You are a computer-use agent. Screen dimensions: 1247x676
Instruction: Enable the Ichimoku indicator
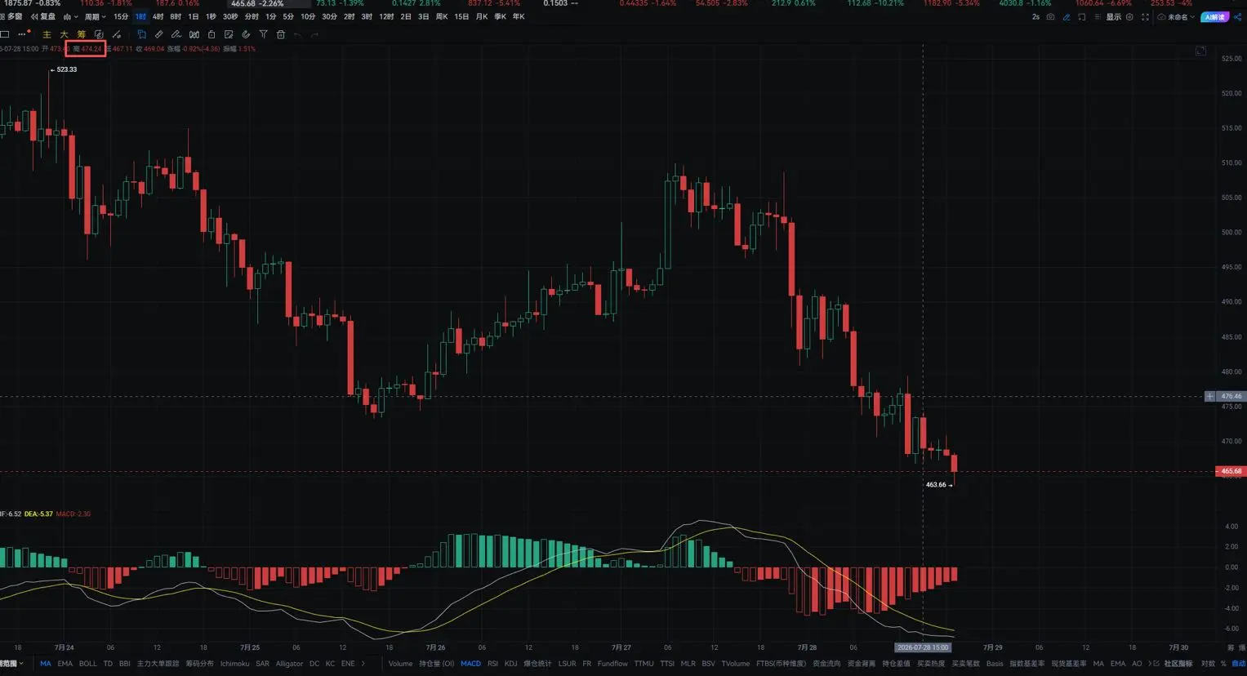[234, 664]
